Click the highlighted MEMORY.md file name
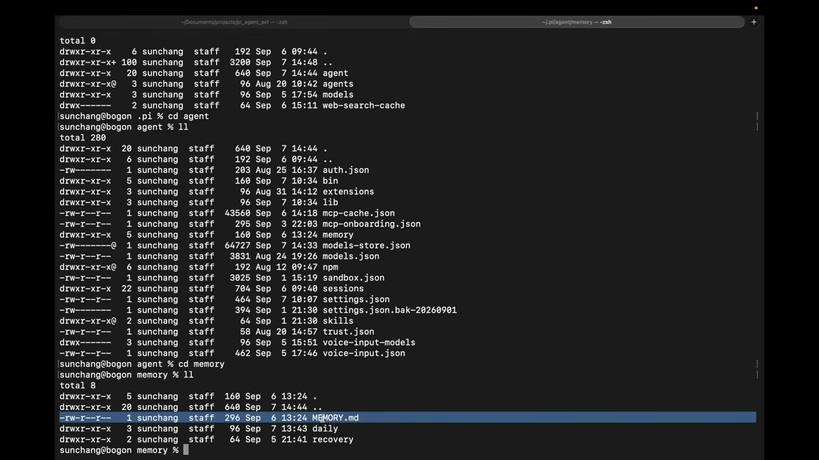Viewport: 819px width, 460px height. (x=335, y=418)
